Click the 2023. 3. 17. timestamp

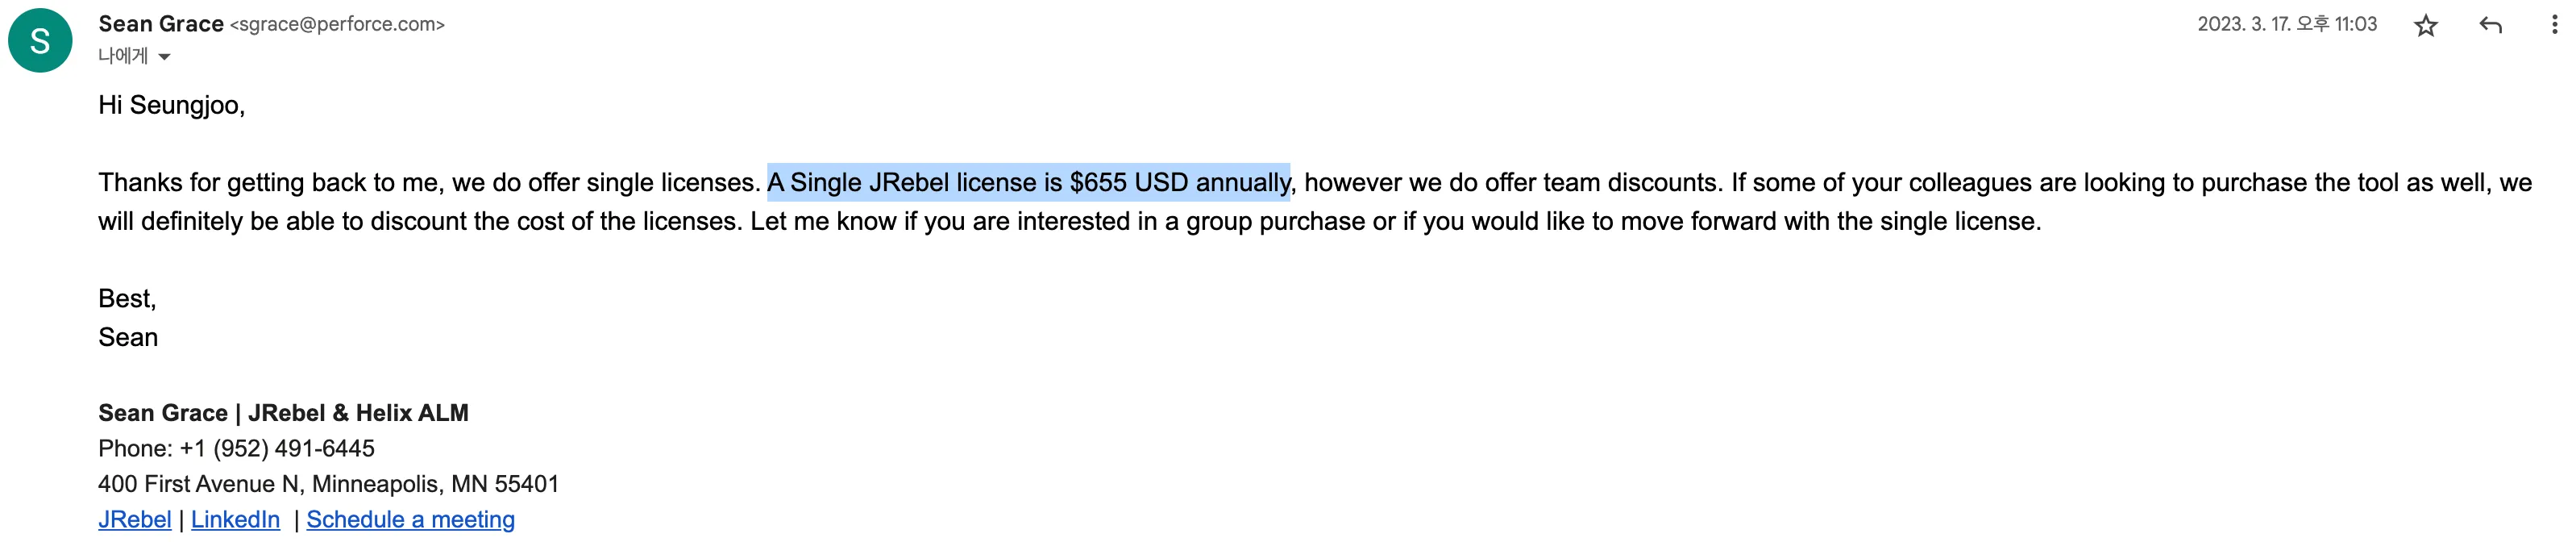(x=2286, y=24)
